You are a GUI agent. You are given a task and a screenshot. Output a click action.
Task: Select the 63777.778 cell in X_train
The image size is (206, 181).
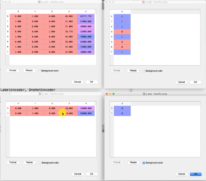pyautogui.click(x=86, y=16)
